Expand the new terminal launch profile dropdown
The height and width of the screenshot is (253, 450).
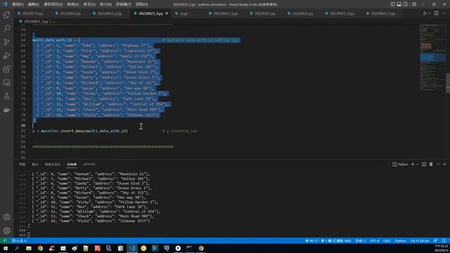(x=417, y=164)
